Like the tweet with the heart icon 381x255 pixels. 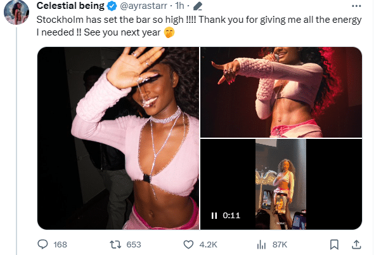(x=188, y=244)
